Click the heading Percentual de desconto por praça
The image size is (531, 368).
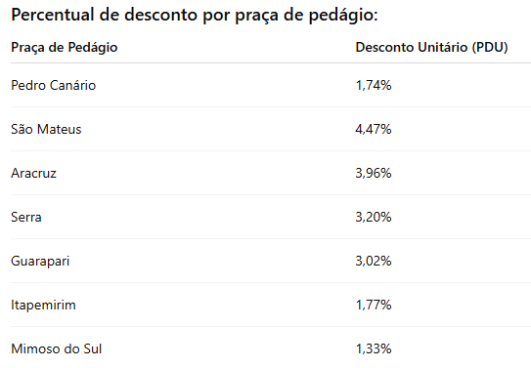[195, 16]
